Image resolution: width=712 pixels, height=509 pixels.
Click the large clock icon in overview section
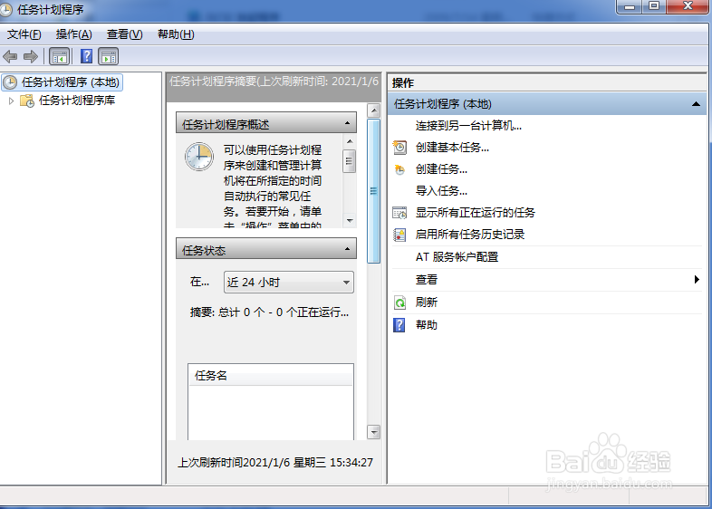pyautogui.click(x=199, y=157)
